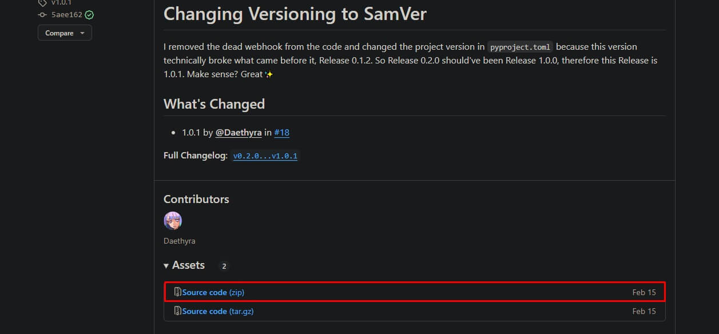Image resolution: width=719 pixels, height=334 pixels.
Task: Click the Assets count badge showing 2
Action: coord(224,266)
